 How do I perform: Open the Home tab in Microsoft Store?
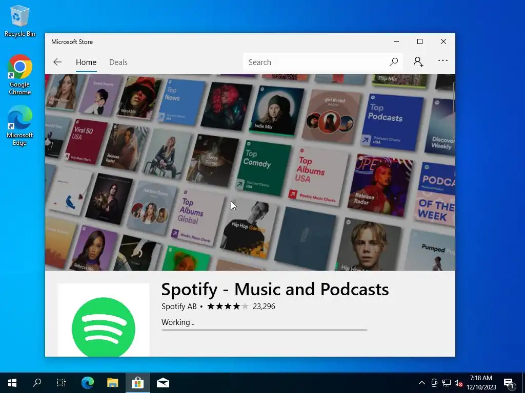point(86,62)
